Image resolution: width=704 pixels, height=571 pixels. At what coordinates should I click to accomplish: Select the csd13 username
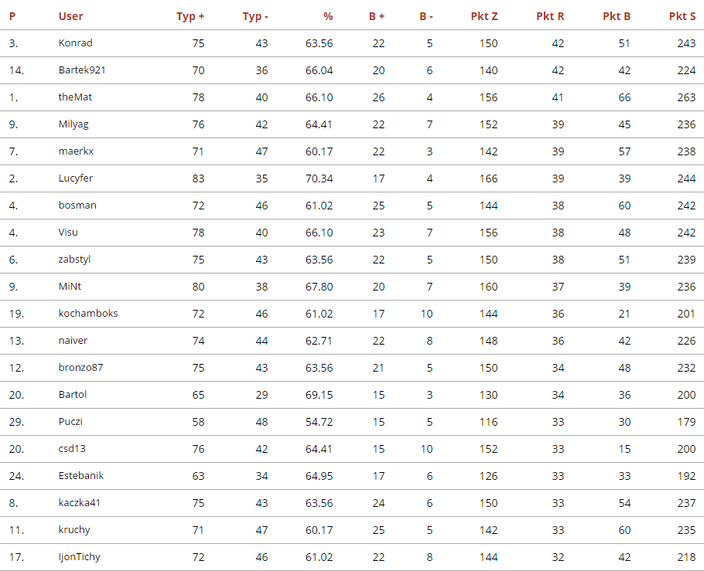click(x=73, y=449)
